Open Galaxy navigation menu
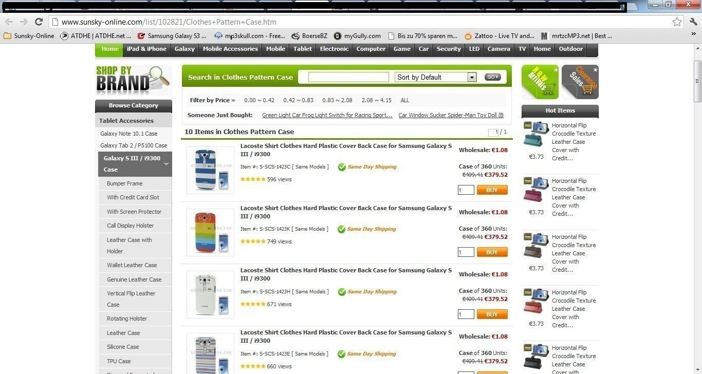This screenshot has width=702, height=374. [x=184, y=49]
